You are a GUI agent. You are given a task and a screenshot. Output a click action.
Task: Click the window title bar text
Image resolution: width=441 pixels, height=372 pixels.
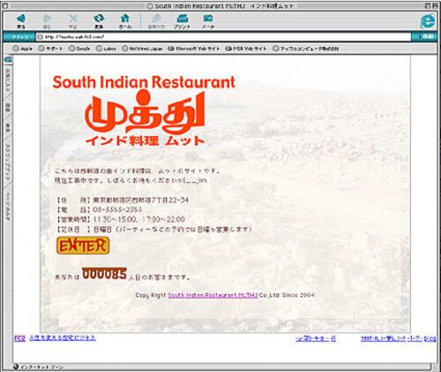coord(220,6)
